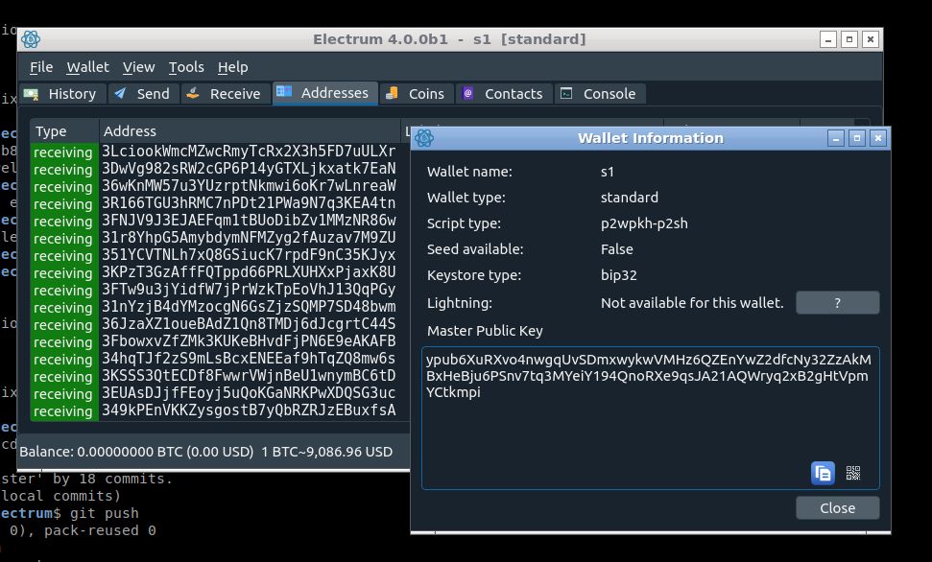Select address 31nYzjB4dYMzocgN6GsZjzSQMP7SD48bwm
Image resolution: width=932 pixels, height=562 pixels.
click(249, 307)
